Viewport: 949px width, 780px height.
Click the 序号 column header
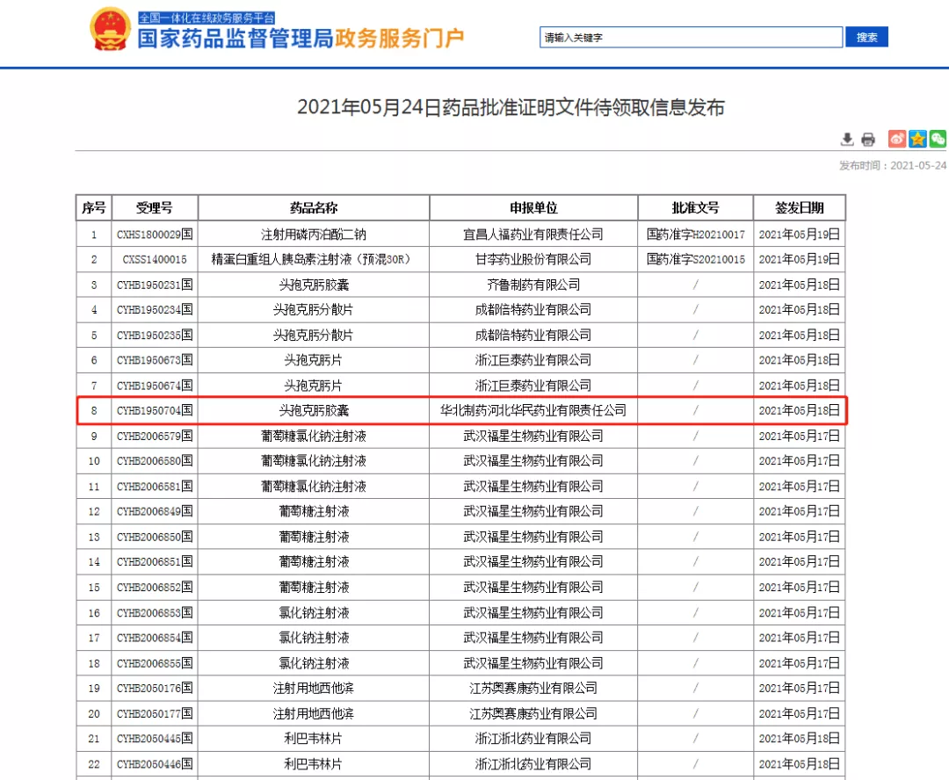[93, 208]
